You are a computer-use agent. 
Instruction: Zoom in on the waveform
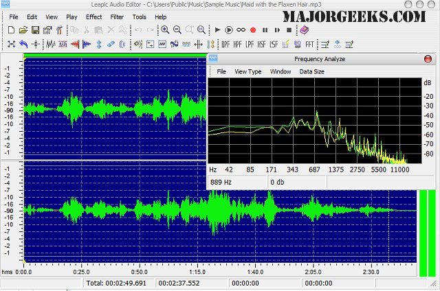coord(165,30)
